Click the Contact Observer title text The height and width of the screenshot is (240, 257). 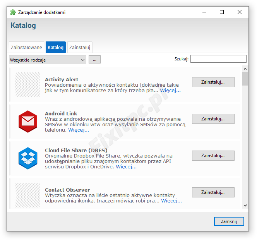67,190
